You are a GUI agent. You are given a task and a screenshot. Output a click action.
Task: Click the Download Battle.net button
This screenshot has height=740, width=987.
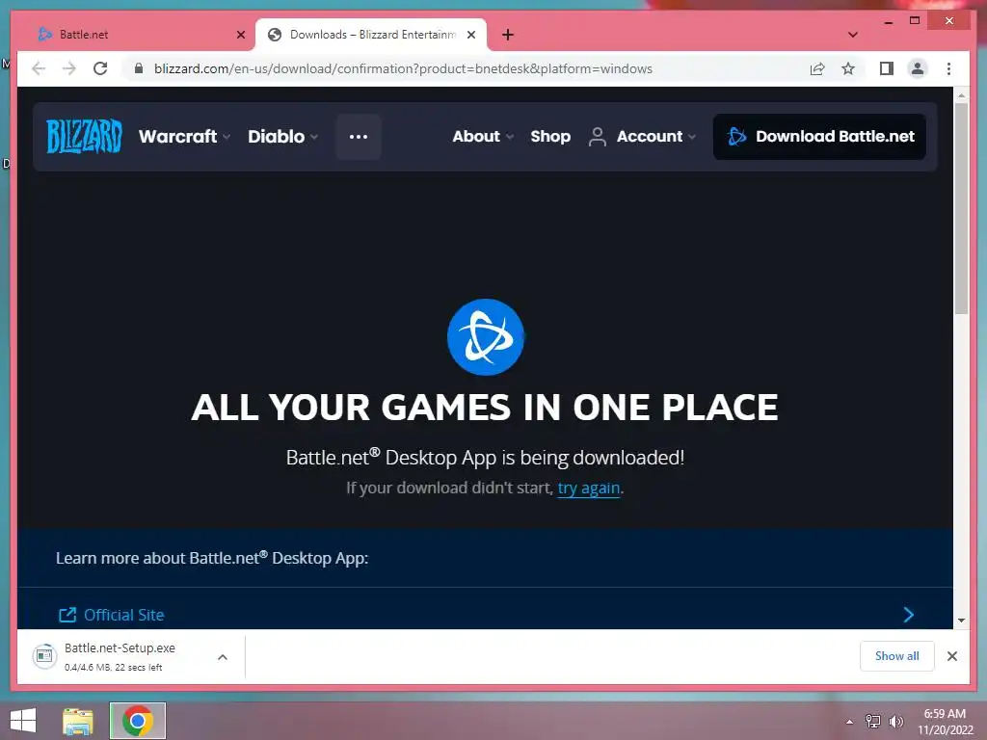819,137
